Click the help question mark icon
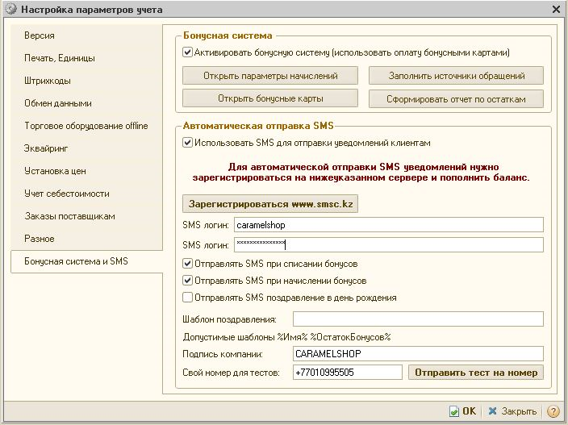Screen dimensions: 568x425 (x=553, y=411)
